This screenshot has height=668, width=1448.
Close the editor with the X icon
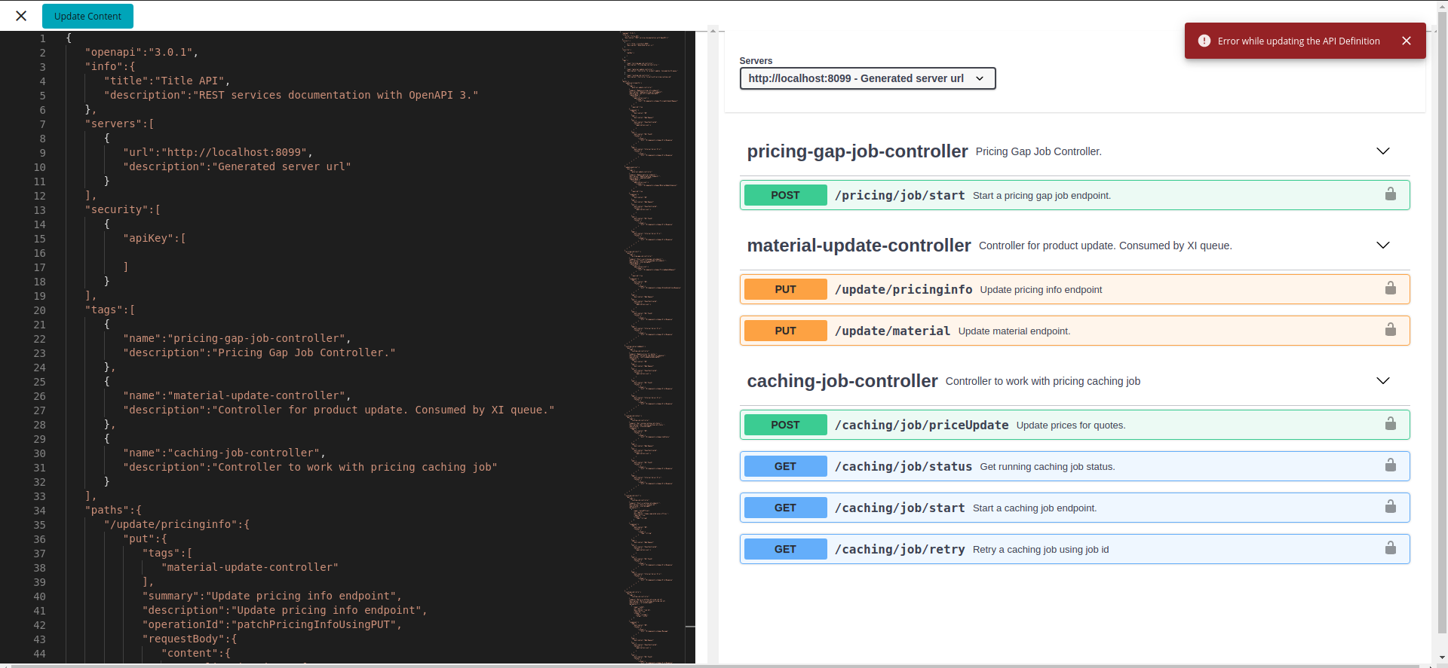[21, 16]
